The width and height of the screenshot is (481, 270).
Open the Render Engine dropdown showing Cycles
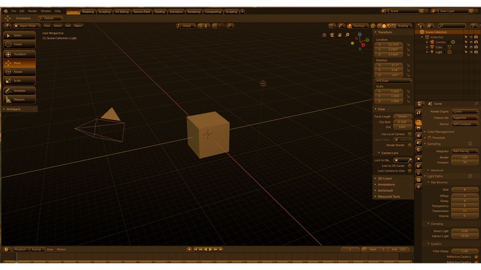tap(465, 112)
